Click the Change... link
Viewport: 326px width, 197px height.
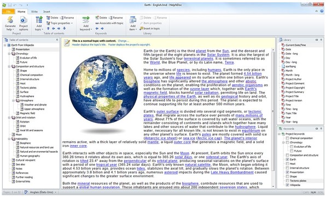coord(123,41)
